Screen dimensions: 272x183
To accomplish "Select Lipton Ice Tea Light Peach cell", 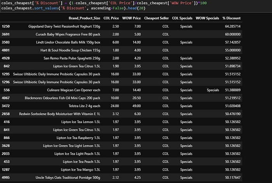I will click(77, 154).
